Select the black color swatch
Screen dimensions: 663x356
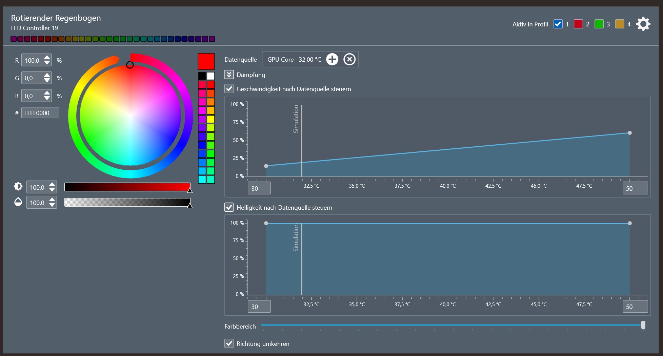[x=202, y=76]
